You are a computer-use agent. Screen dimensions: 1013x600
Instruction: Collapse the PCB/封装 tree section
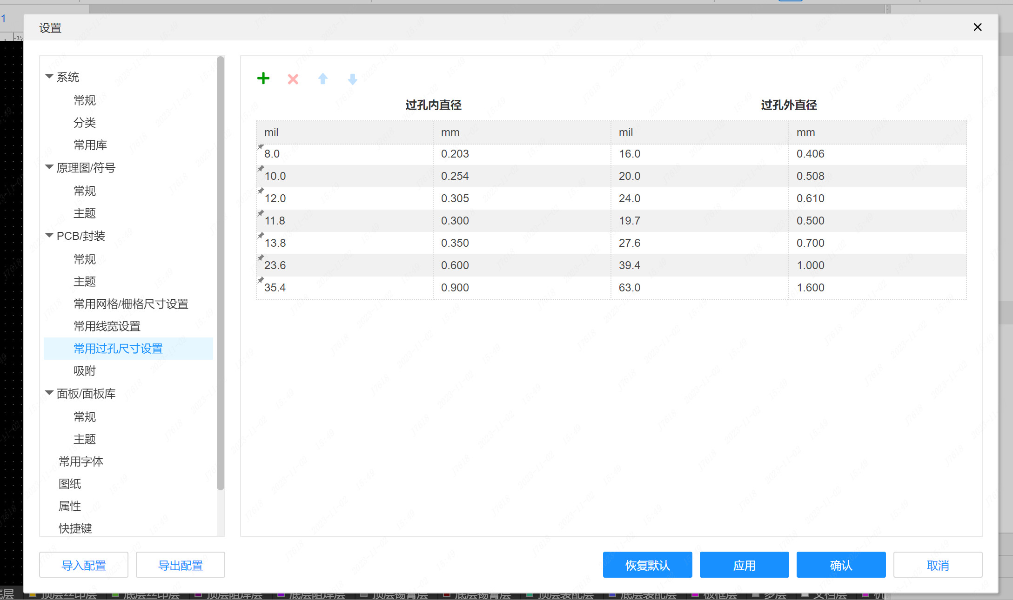[49, 236]
